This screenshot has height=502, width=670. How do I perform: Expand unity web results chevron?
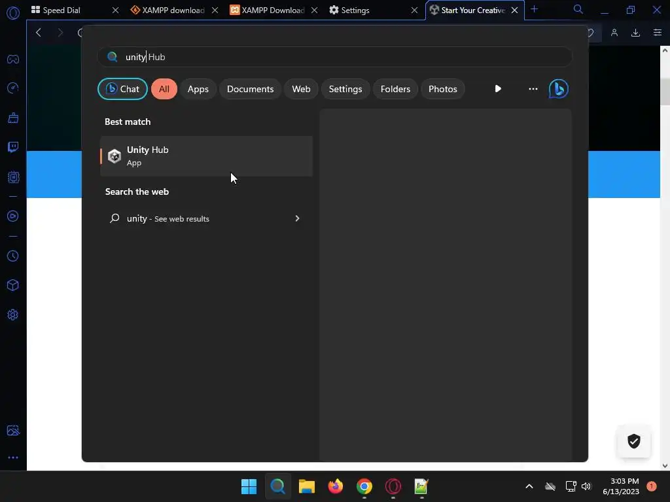pyautogui.click(x=298, y=218)
